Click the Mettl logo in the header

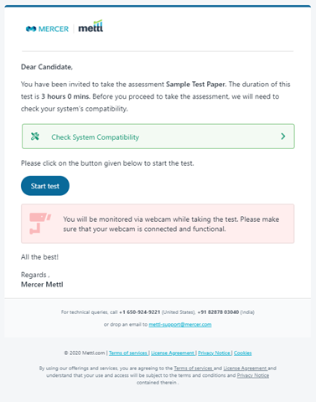pyautogui.click(x=91, y=26)
